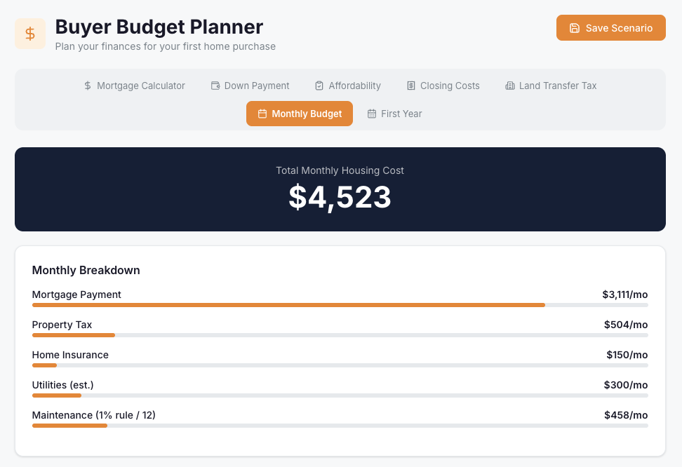Image resolution: width=682 pixels, height=467 pixels.
Task: Click the active Monthly Budget button
Action: [x=300, y=113]
